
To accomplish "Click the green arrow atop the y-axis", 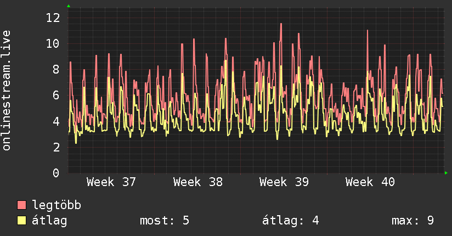I will (x=69, y=6).
